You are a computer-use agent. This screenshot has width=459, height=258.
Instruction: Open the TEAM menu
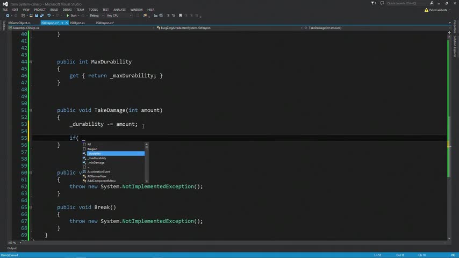(x=80, y=10)
